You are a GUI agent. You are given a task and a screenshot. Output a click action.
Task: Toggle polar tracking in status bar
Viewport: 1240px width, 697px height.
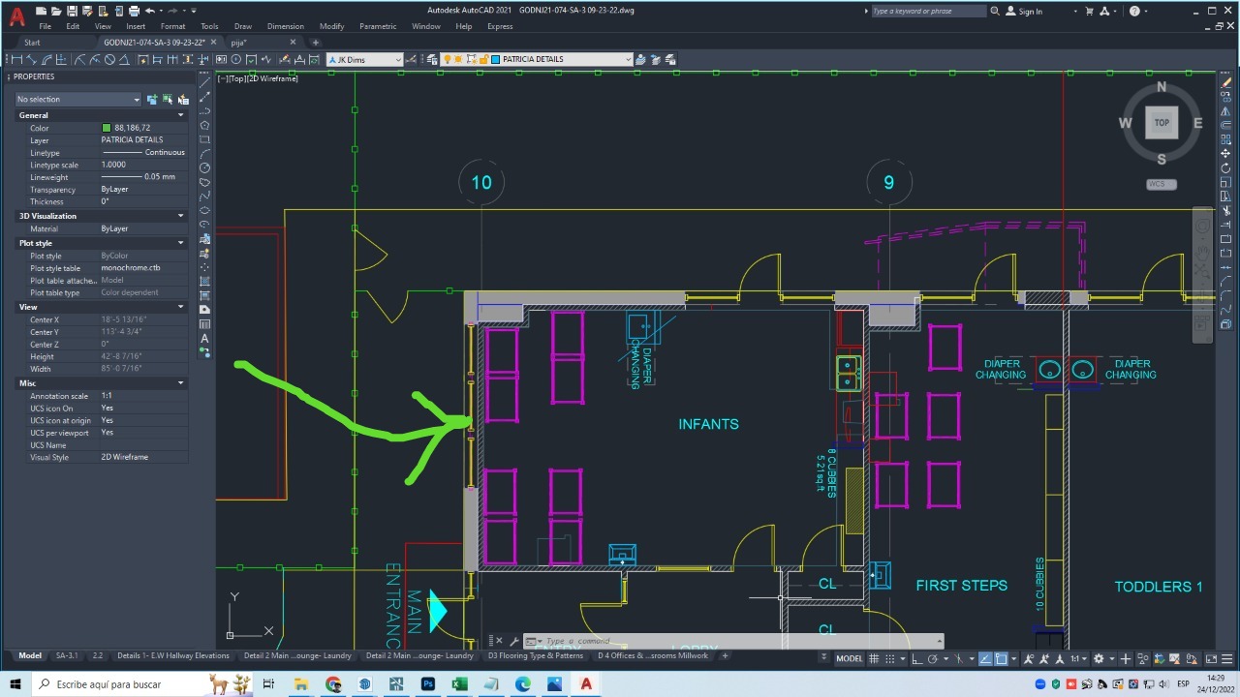[933, 658]
